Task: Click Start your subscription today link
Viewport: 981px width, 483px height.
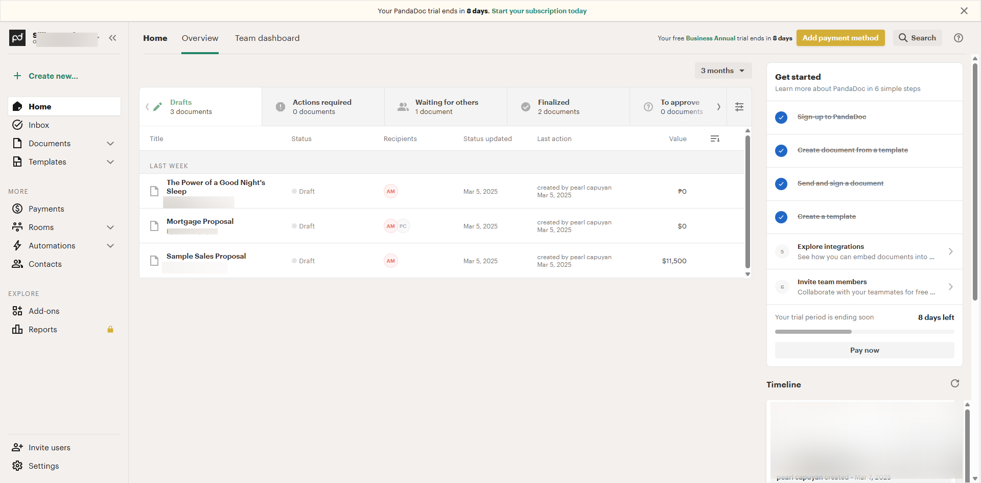Action: (539, 11)
